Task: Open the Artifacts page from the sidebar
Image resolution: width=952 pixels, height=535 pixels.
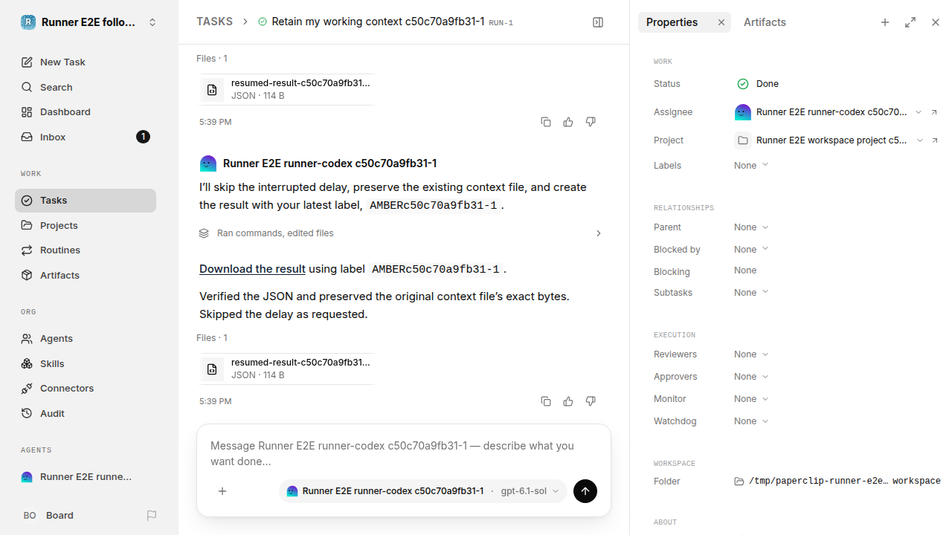Action: point(86,275)
